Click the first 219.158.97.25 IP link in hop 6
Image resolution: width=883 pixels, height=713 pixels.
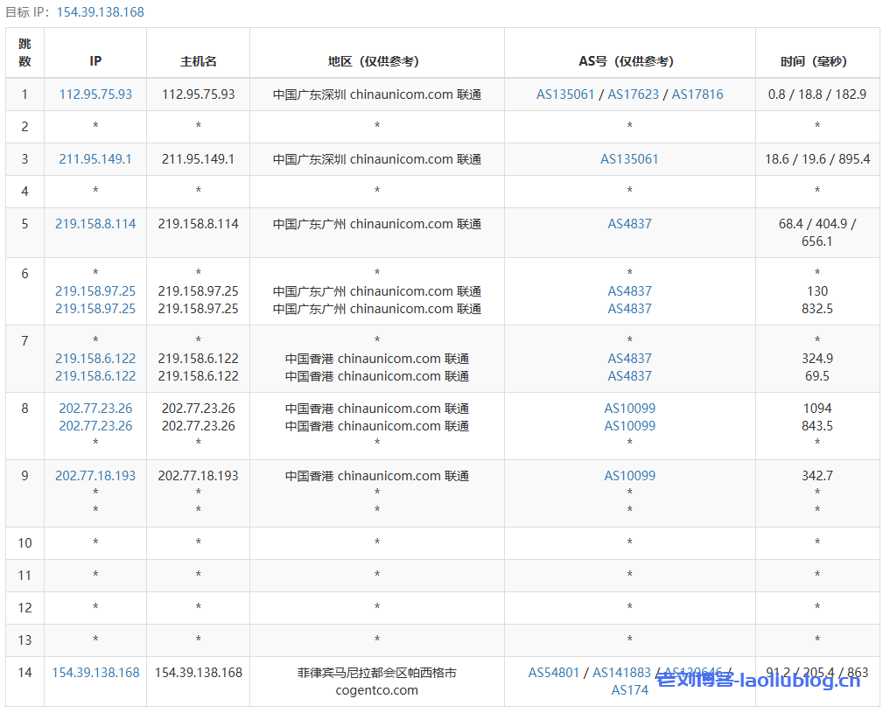(x=95, y=291)
